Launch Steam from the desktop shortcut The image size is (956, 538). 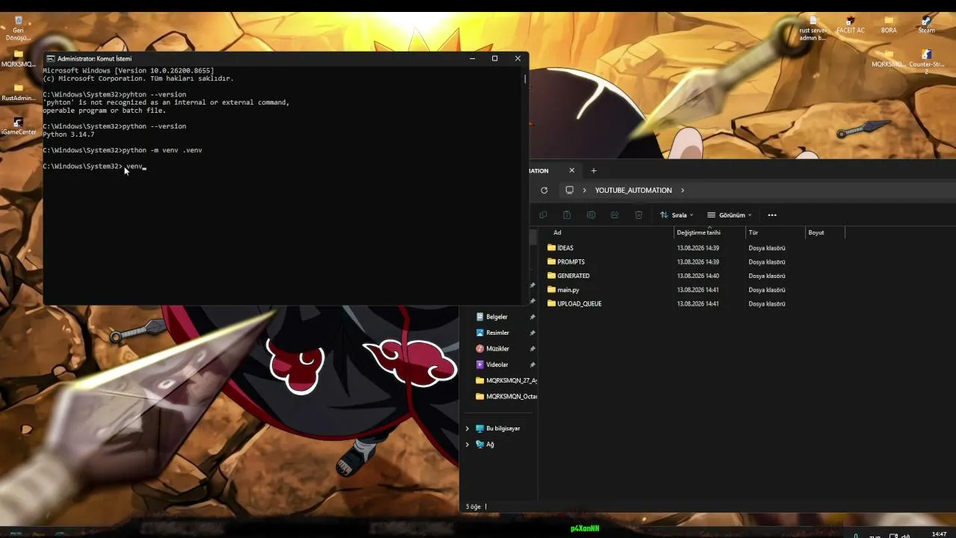927,25
